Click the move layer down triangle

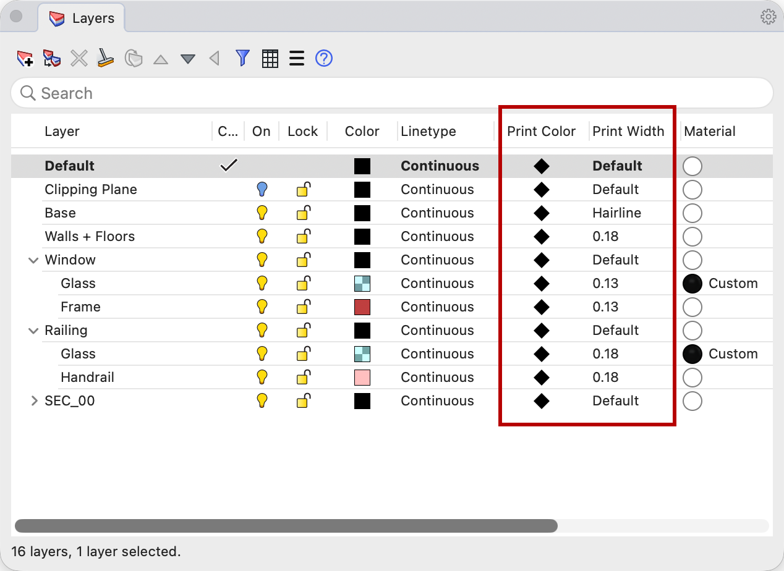[x=188, y=59]
